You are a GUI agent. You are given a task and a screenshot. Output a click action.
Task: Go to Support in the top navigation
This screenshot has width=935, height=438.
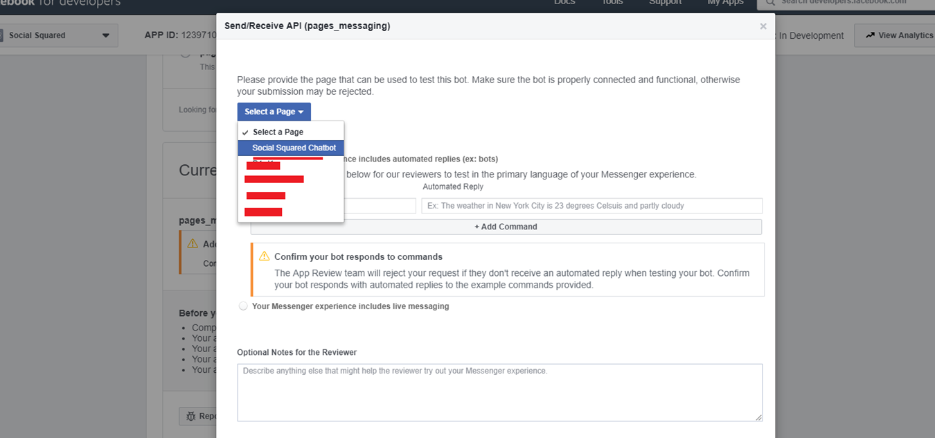[665, 3]
